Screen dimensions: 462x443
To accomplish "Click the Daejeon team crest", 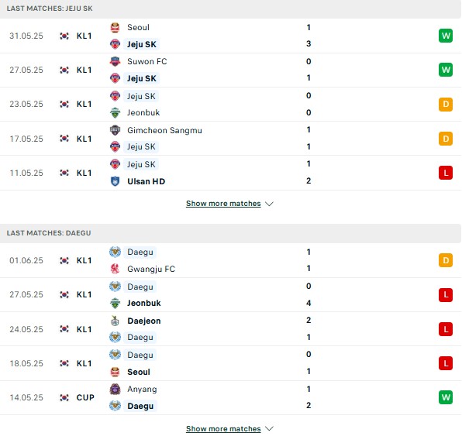I will 115,321.
